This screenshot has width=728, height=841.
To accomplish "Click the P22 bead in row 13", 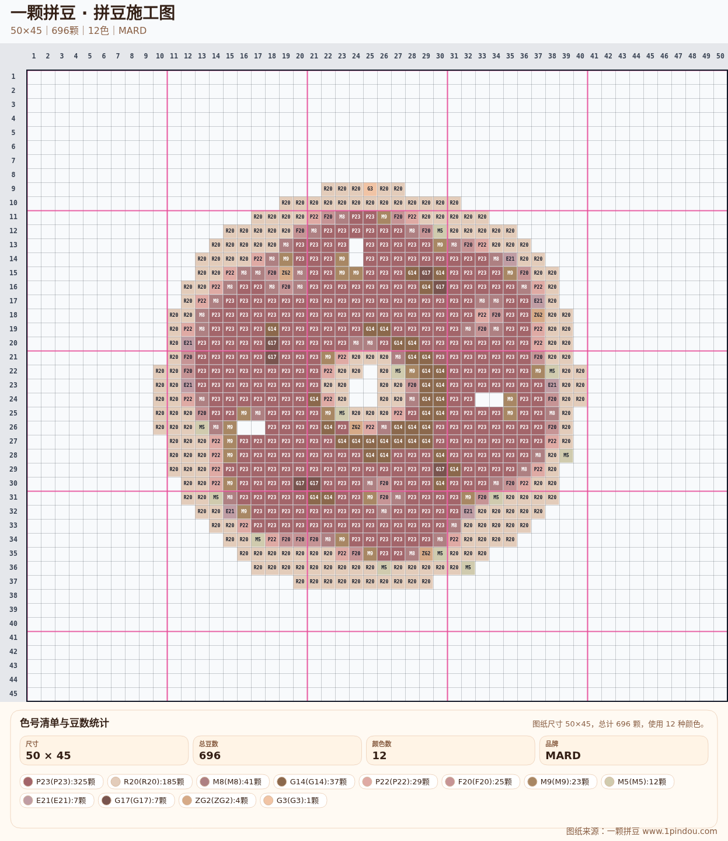I will 482,245.
